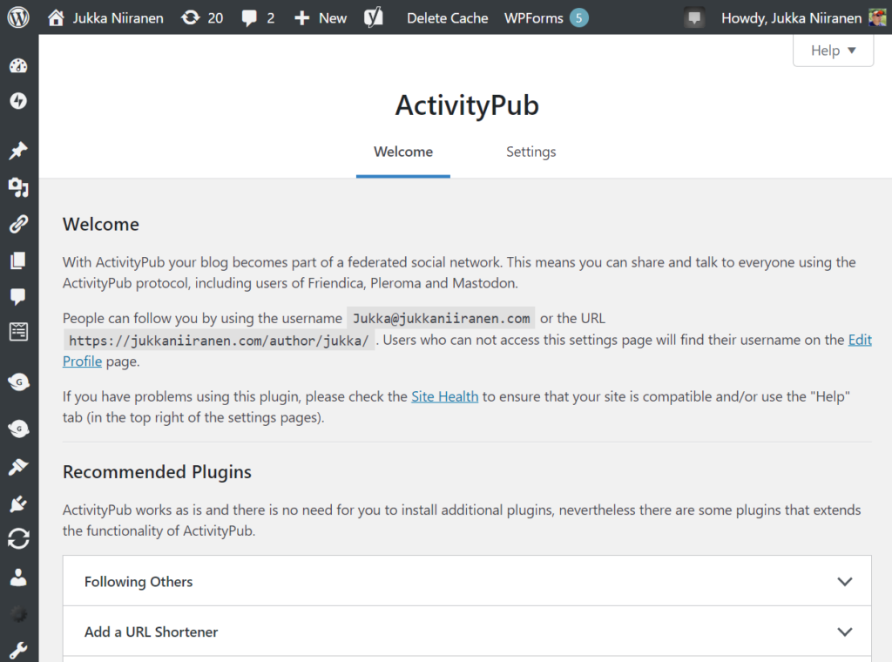Open WPForms via the sidebar form icon
892x662 pixels.
[18, 332]
